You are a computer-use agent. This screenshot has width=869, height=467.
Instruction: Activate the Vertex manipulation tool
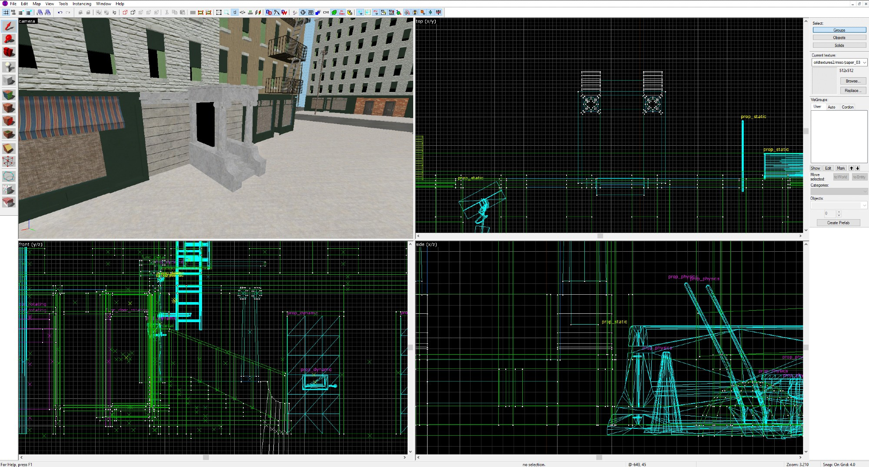pos(9,162)
